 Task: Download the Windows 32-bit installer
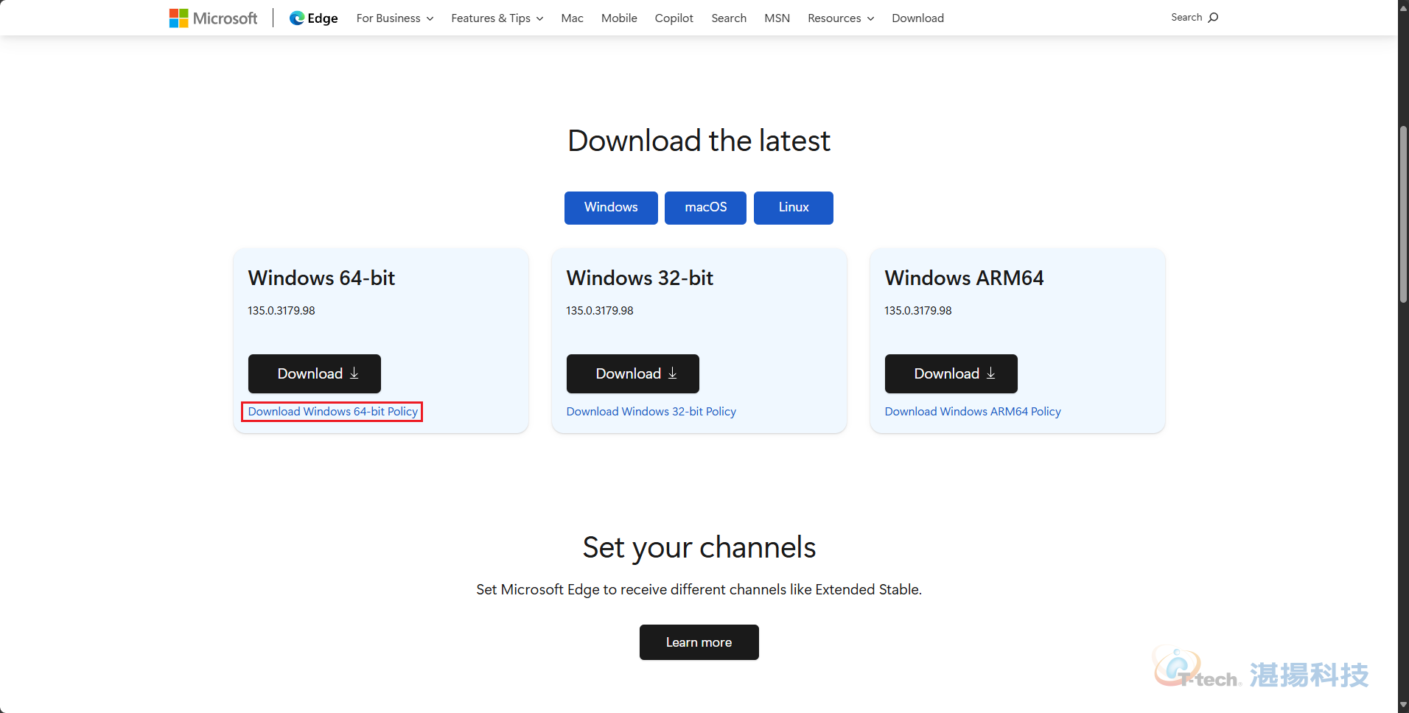[x=633, y=373]
